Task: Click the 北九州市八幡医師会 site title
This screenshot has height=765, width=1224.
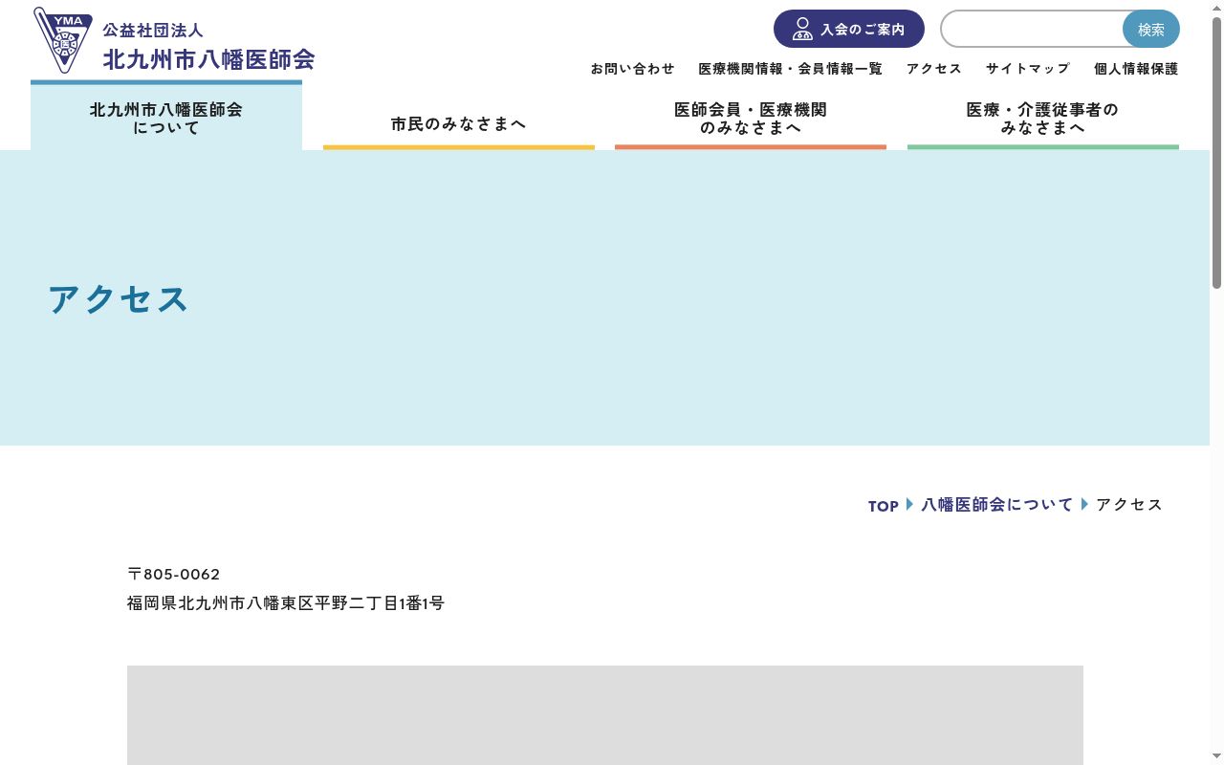Action: (208, 58)
